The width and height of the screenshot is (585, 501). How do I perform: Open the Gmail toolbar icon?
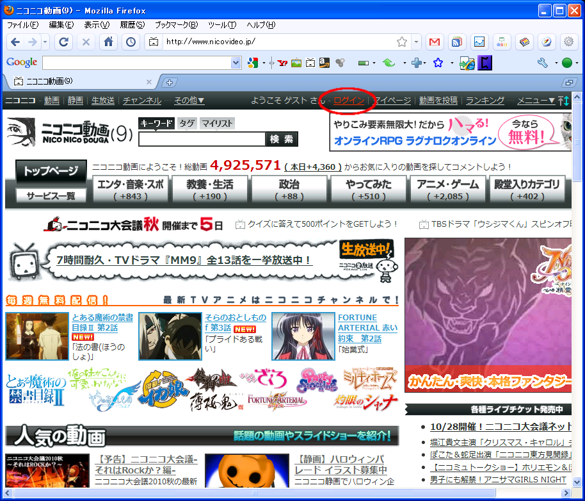pos(435,42)
